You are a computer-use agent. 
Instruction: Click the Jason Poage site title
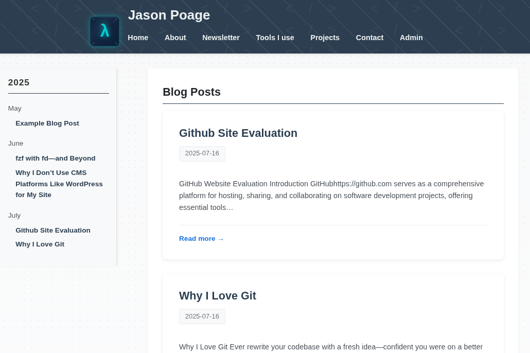coord(169,15)
